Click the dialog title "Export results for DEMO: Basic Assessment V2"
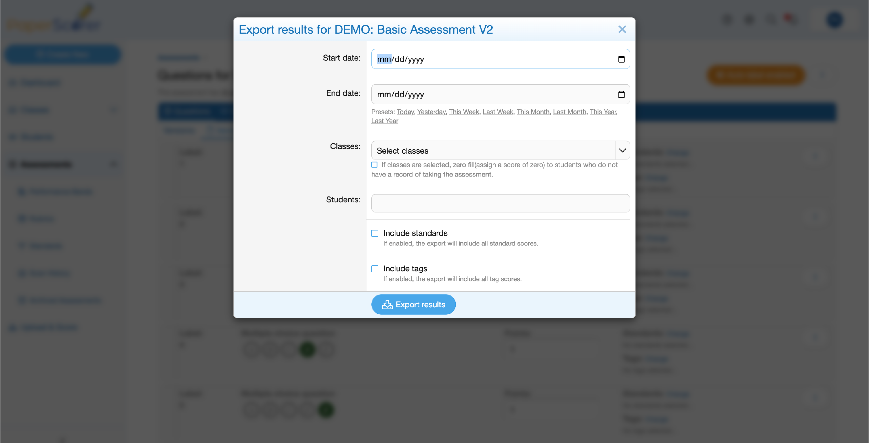Screen dimensions: 869x443 pos(366,29)
